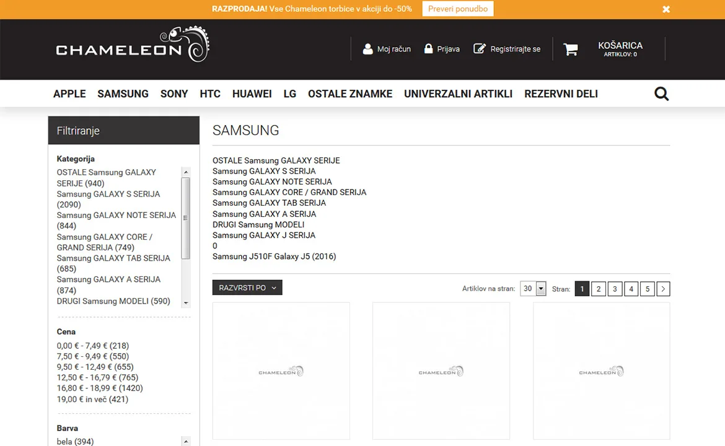The image size is (725, 446).
Task: Select current page 1 button
Action: tap(582, 289)
